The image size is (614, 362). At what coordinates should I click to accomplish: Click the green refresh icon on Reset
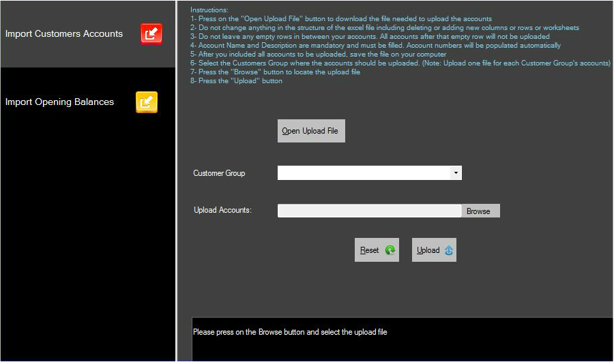pos(390,250)
